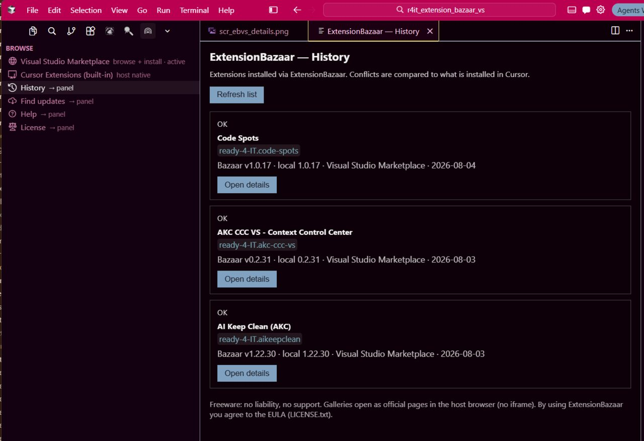The image size is (644, 441).
Task: Open the Search view in the sidebar
Action: point(52,31)
